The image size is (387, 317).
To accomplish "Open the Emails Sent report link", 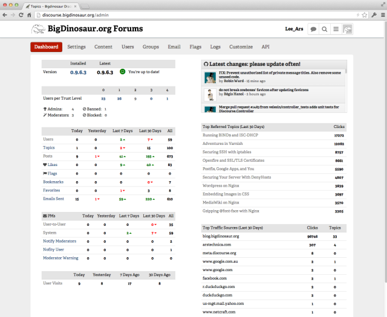I will tap(54, 199).
